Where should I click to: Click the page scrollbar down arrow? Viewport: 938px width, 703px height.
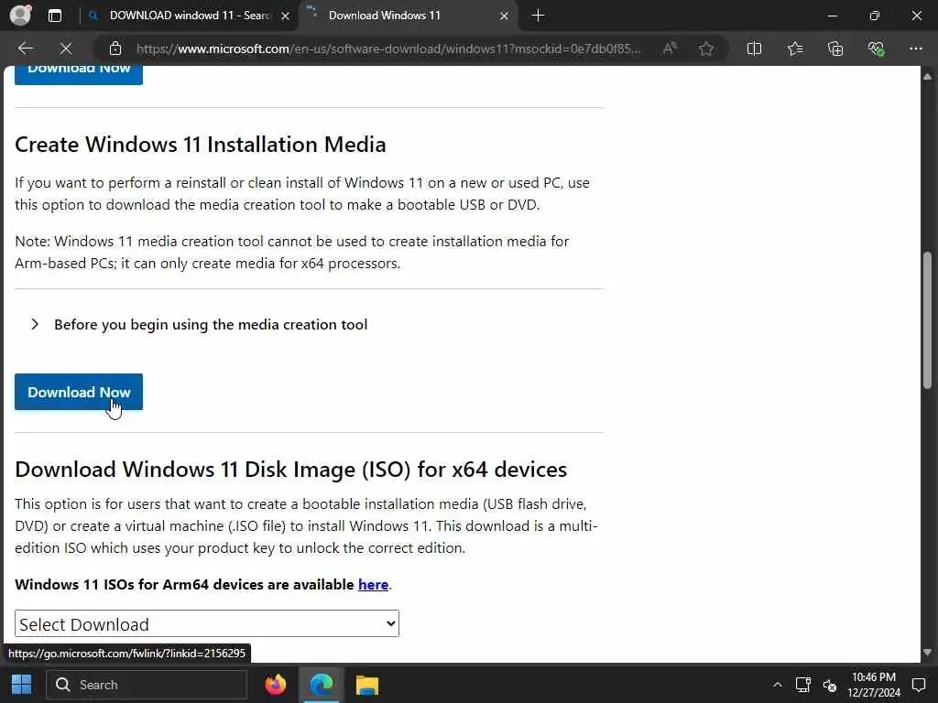coord(927,652)
